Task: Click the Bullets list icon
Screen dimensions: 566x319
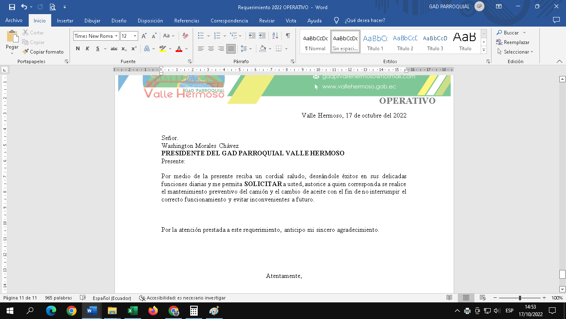Action: pyautogui.click(x=201, y=36)
